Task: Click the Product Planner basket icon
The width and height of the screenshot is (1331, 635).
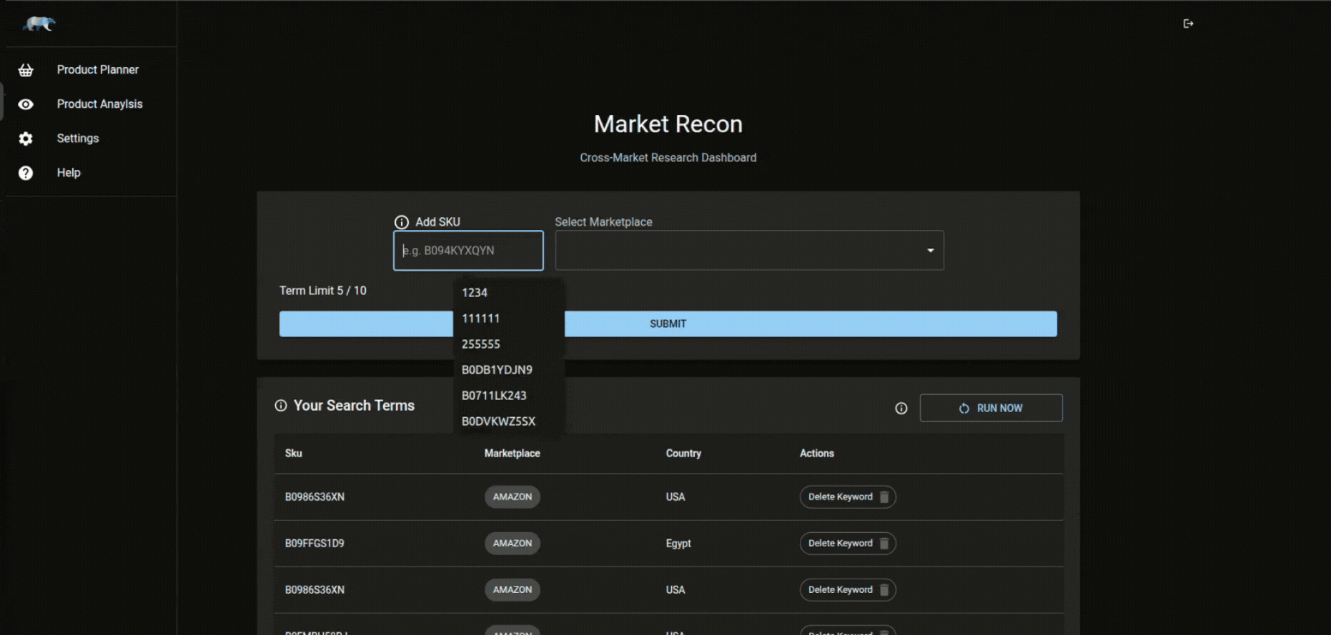Action: pos(26,70)
